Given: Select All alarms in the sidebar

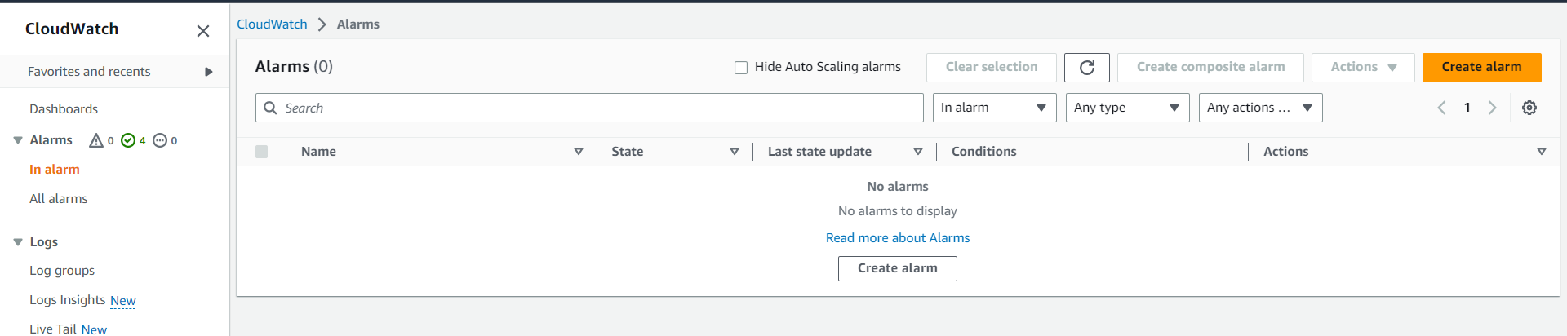Looking at the screenshot, I should click(59, 199).
